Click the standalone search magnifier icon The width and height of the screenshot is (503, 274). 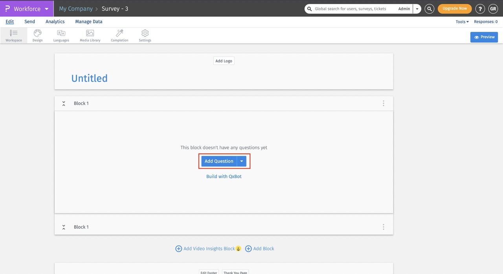(x=429, y=8)
